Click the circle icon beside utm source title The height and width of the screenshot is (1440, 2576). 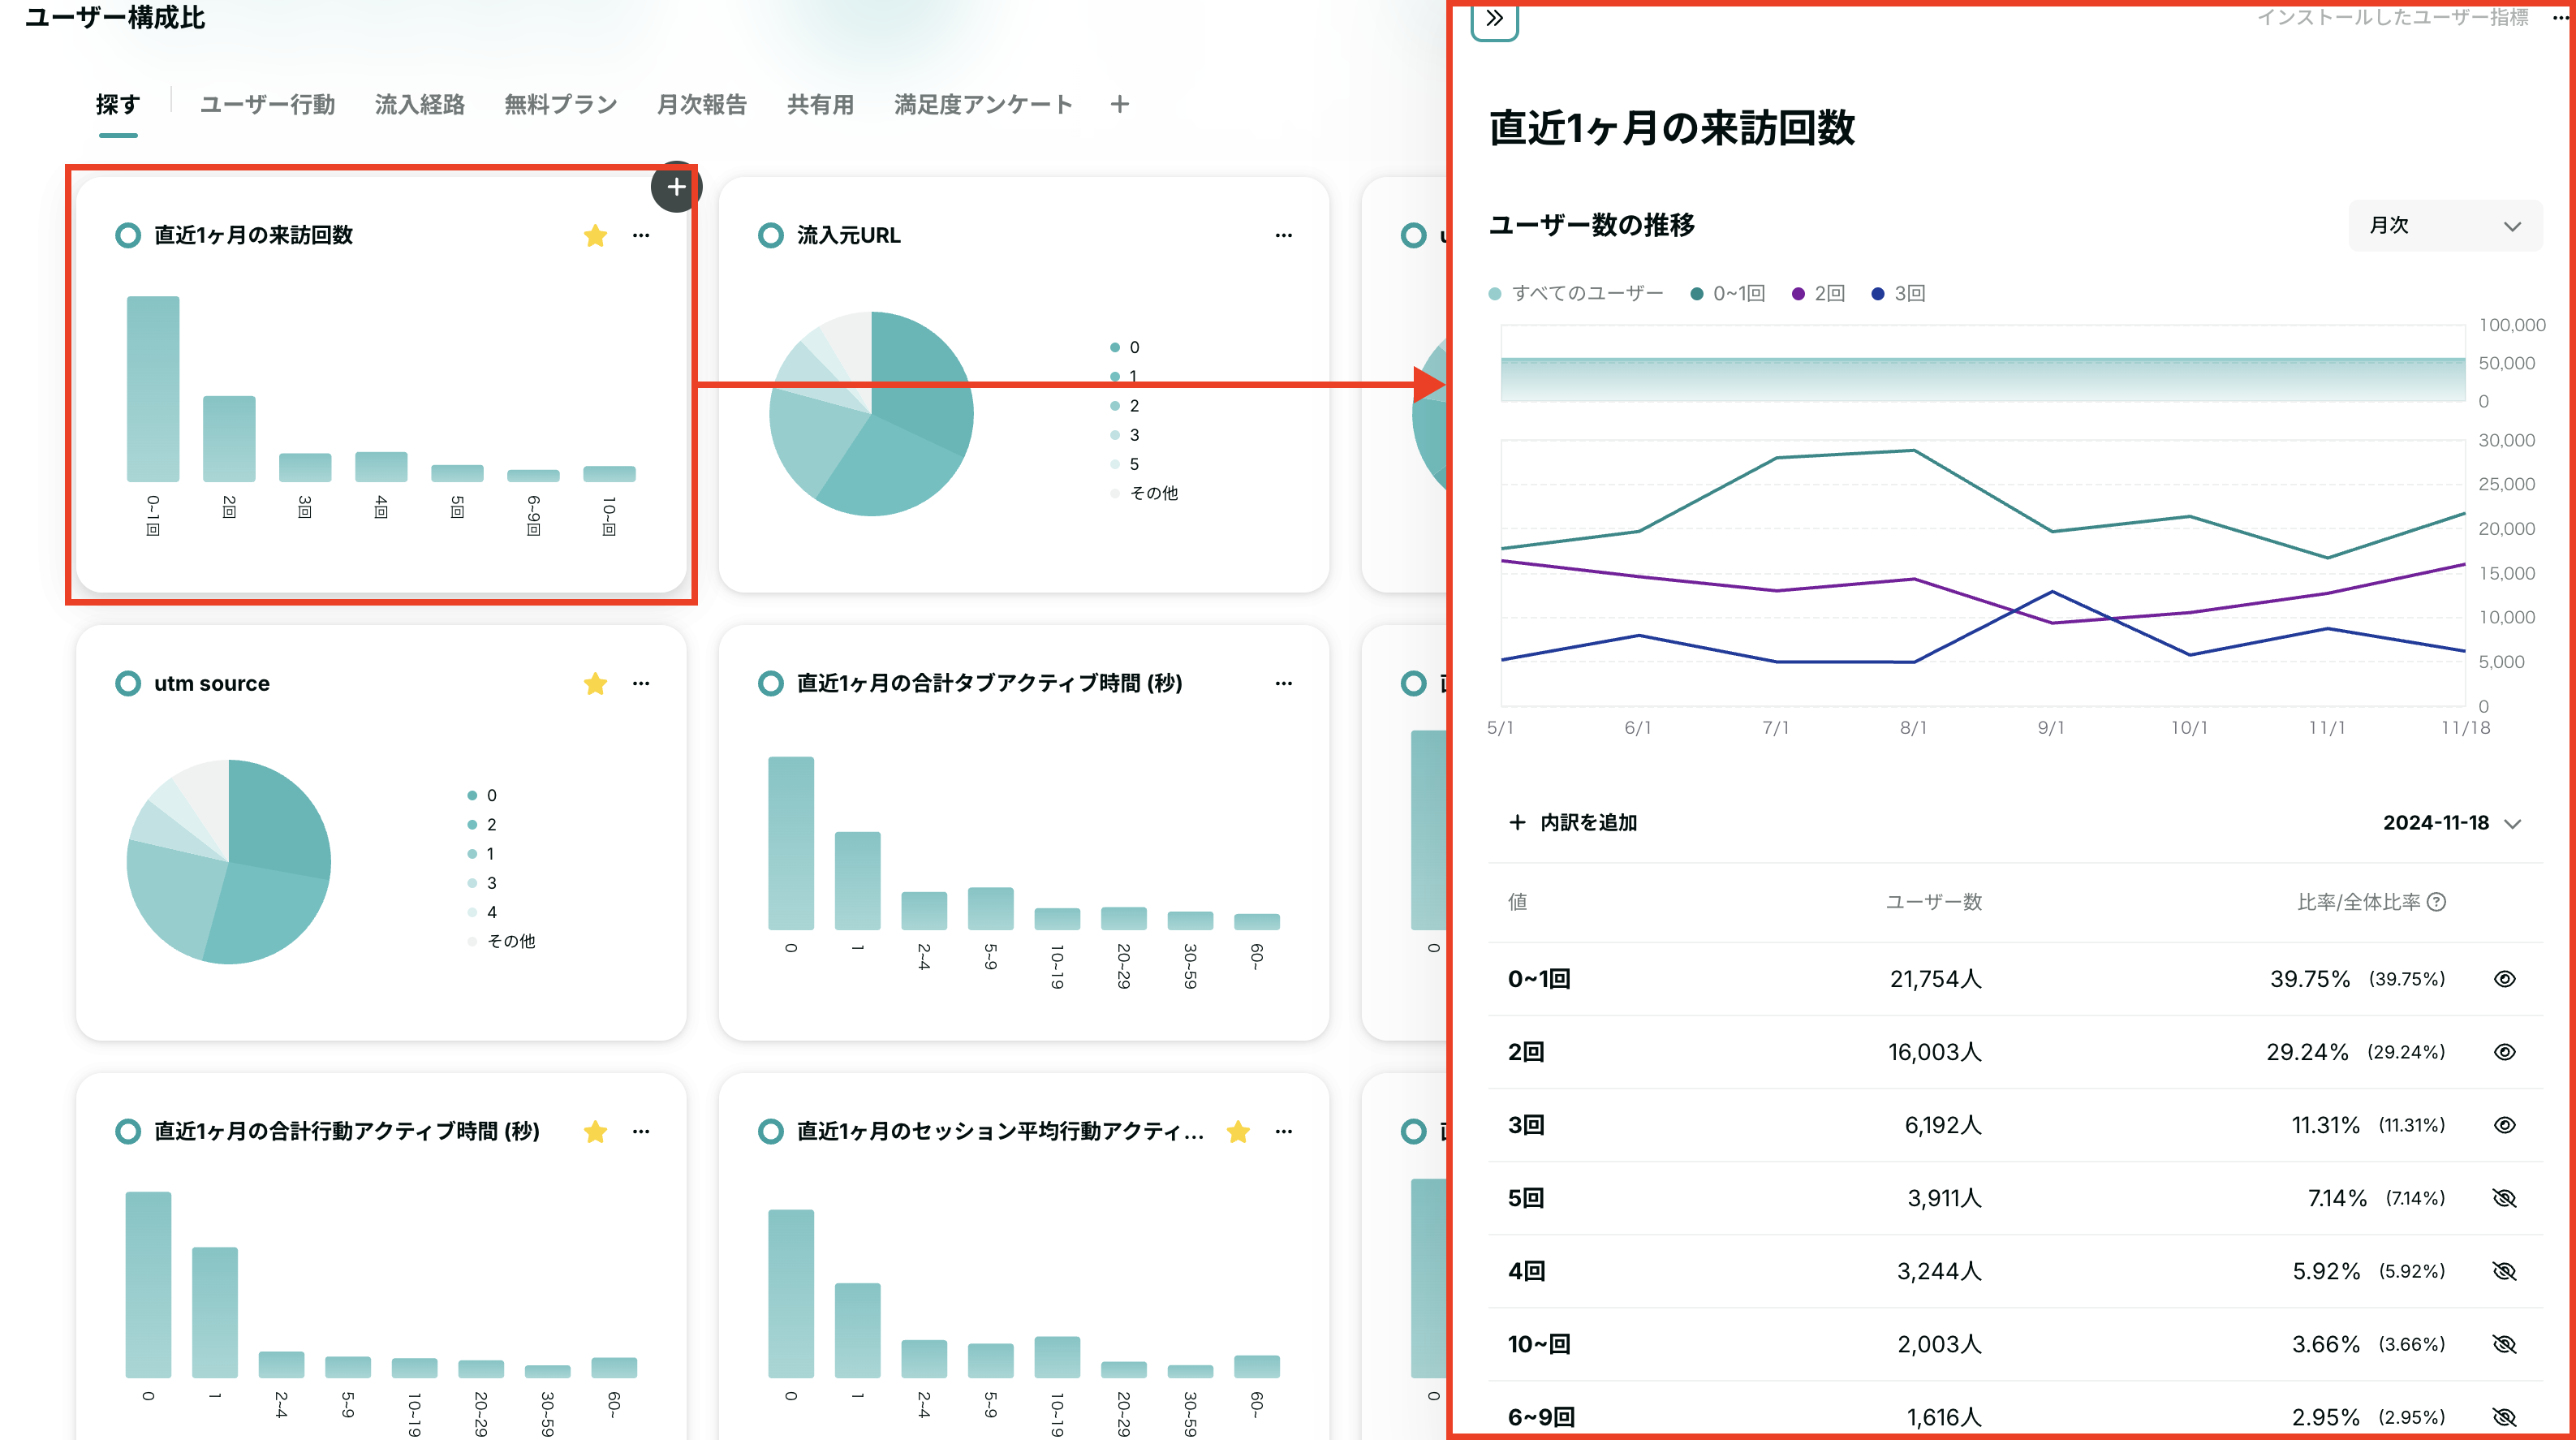pyautogui.click(x=128, y=683)
